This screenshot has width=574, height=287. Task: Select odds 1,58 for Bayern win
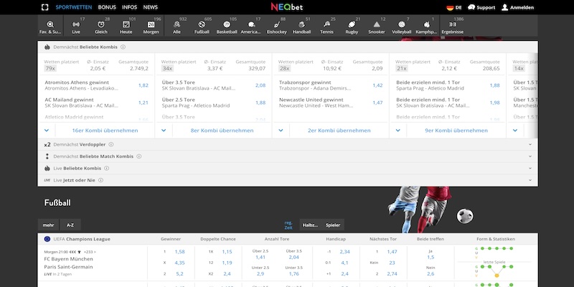[180, 252]
